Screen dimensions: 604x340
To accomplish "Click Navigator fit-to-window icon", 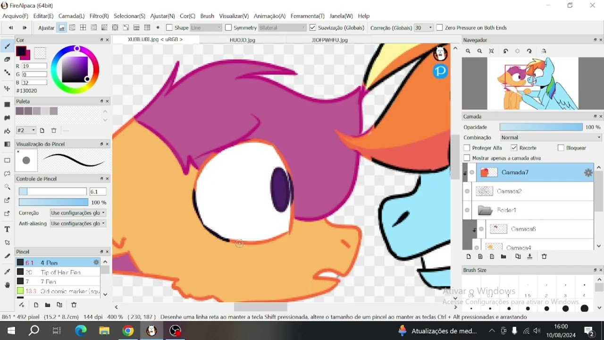I will click(x=491, y=51).
